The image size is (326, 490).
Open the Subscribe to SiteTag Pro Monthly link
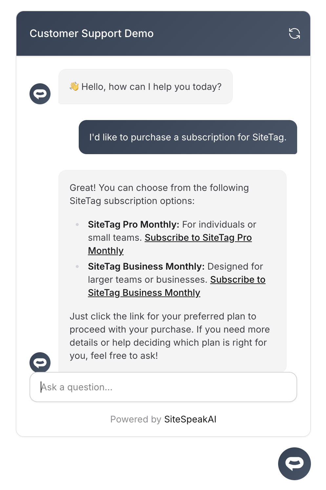click(198, 238)
